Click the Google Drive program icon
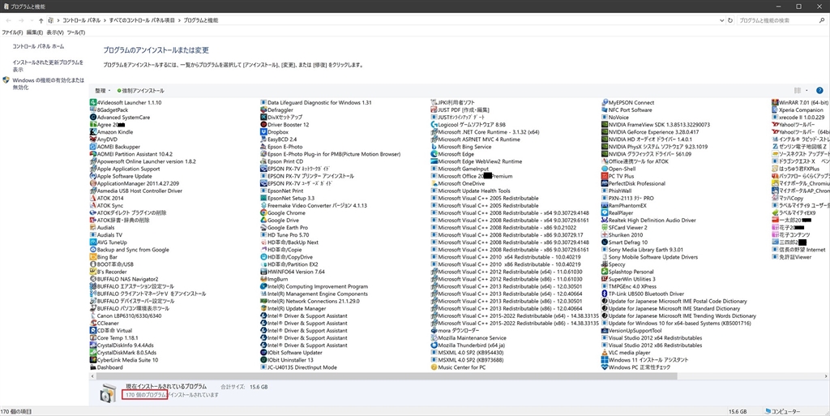The width and height of the screenshot is (830, 416). pos(263,221)
